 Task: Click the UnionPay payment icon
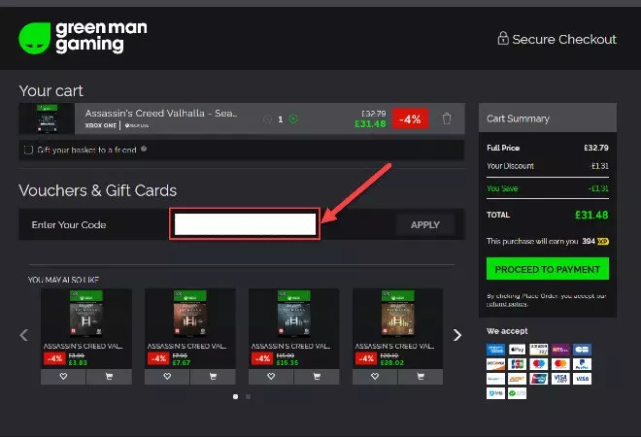[x=539, y=379]
